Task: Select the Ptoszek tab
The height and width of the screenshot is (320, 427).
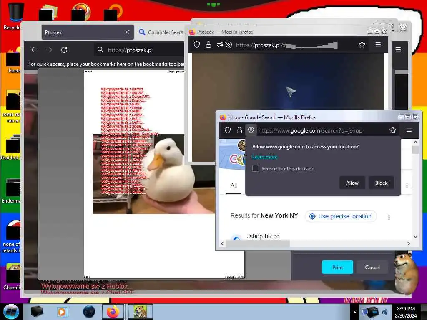Action: [88, 32]
